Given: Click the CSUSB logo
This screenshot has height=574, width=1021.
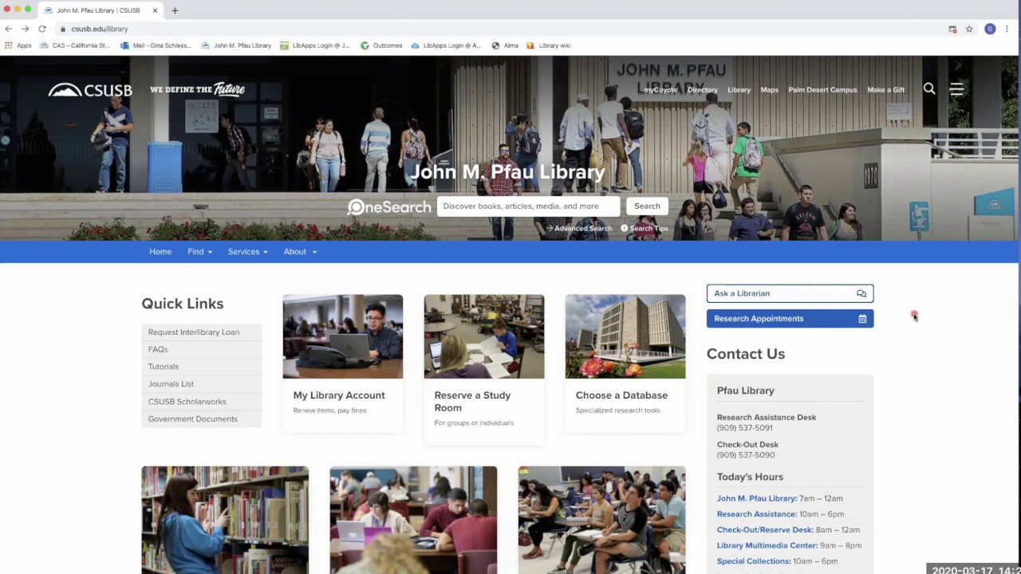Looking at the screenshot, I should point(90,90).
